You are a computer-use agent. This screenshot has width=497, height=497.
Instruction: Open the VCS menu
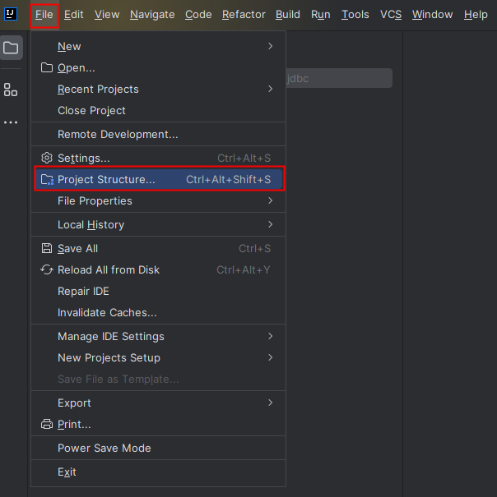point(390,14)
